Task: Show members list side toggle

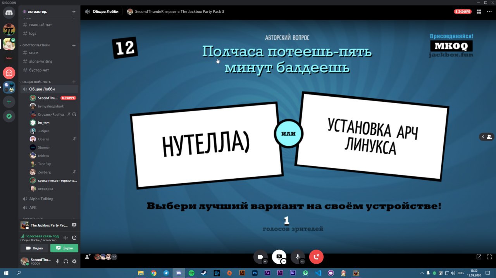Action: point(486,136)
